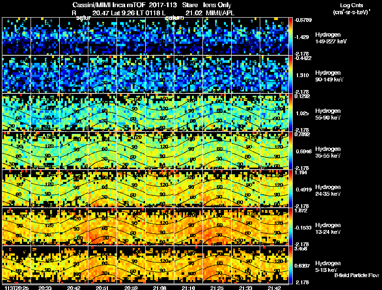The height and width of the screenshot is (290, 382).
Task: Click the '-0.6789' colorbar maximum value
Action: (x=303, y=20)
